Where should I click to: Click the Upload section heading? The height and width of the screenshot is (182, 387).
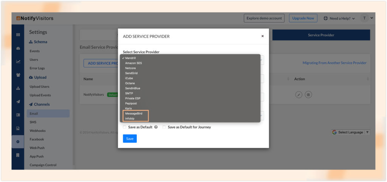click(x=38, y=77)
